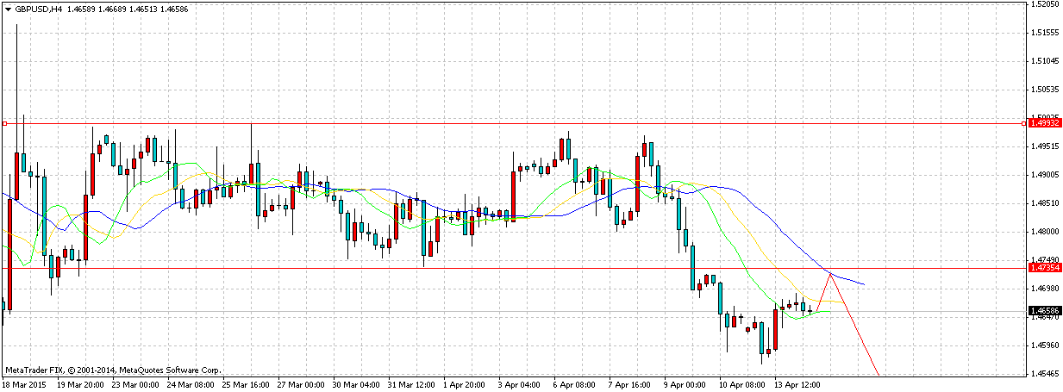Click the GBPUSD,H4 chart title text
Image resolution: width=1063 pixels, height=392 pixels.
click(36, 6)
